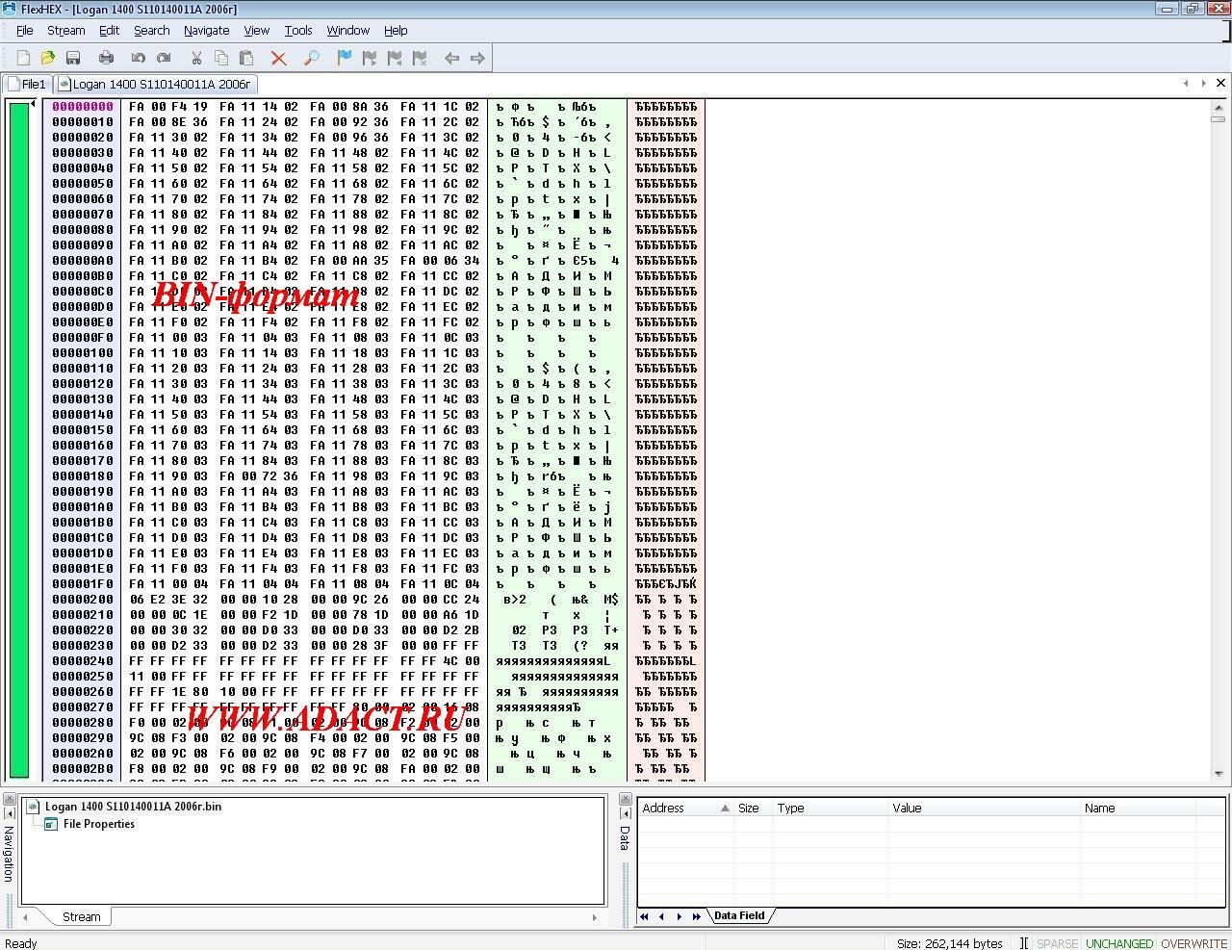Screen dimensions: 1232x950
Task: Jump to last data field sheet
Action: 696,916
